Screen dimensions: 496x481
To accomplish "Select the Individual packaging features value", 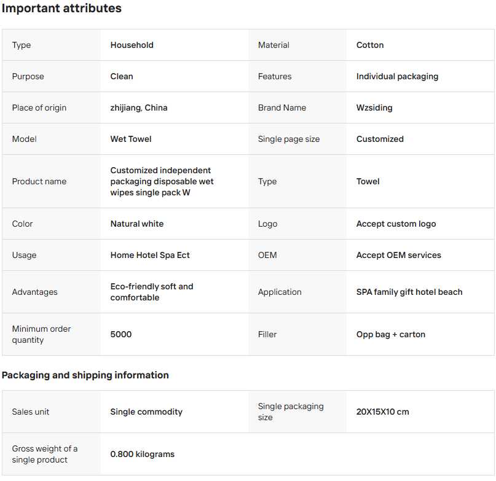I will 397,77.
